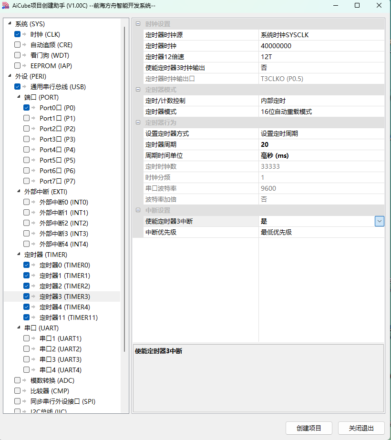The width and height of the screenshot is (391, 440).
Task: Disable the 定时器0 (TIMER0) checkbox
Action: click(26, 265)
